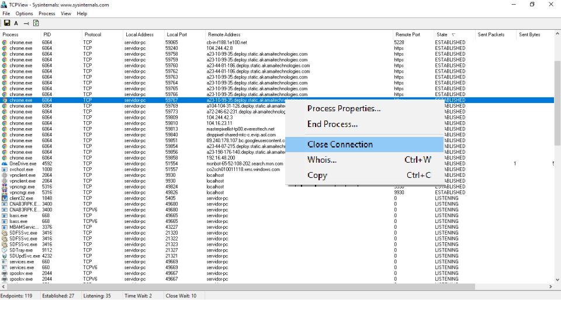
Task: Click the vertical scrollbar thumb
Action: click(x=557, y=103)
